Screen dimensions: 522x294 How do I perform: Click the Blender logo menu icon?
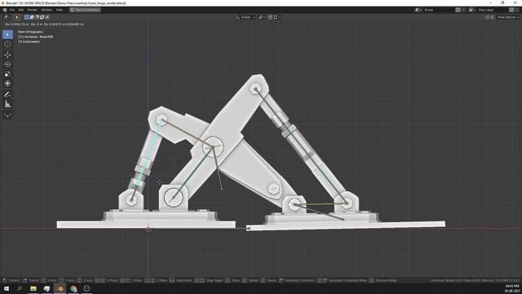pyautogui.click(x=5, y=10)
